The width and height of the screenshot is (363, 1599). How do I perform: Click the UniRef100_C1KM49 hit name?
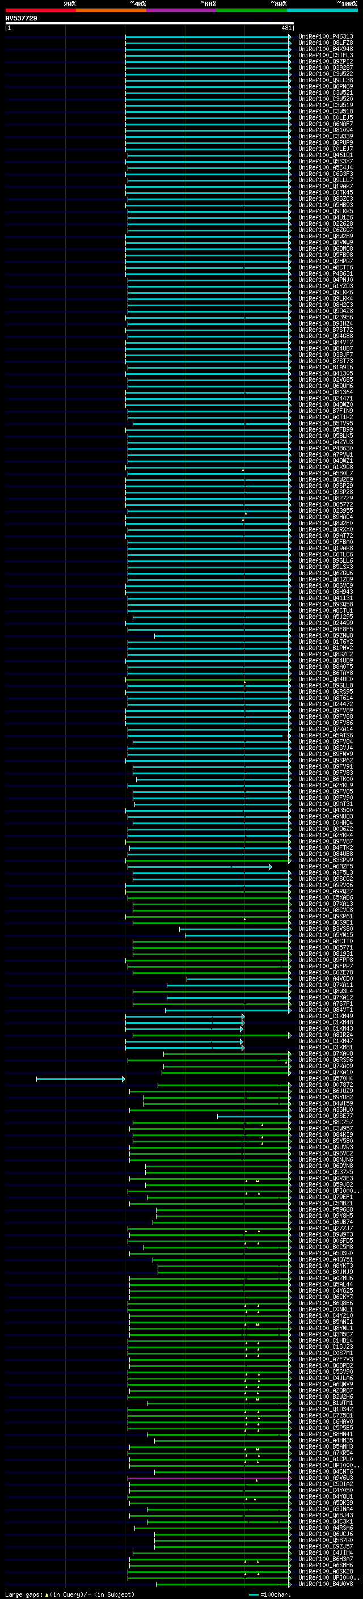point(326,1016)
